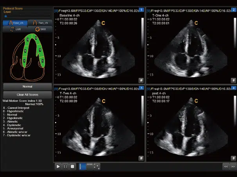Screen dimensions: 237x177
Task: Click the # icon on Baseline 4-ch panel
Action: point(141,80)
